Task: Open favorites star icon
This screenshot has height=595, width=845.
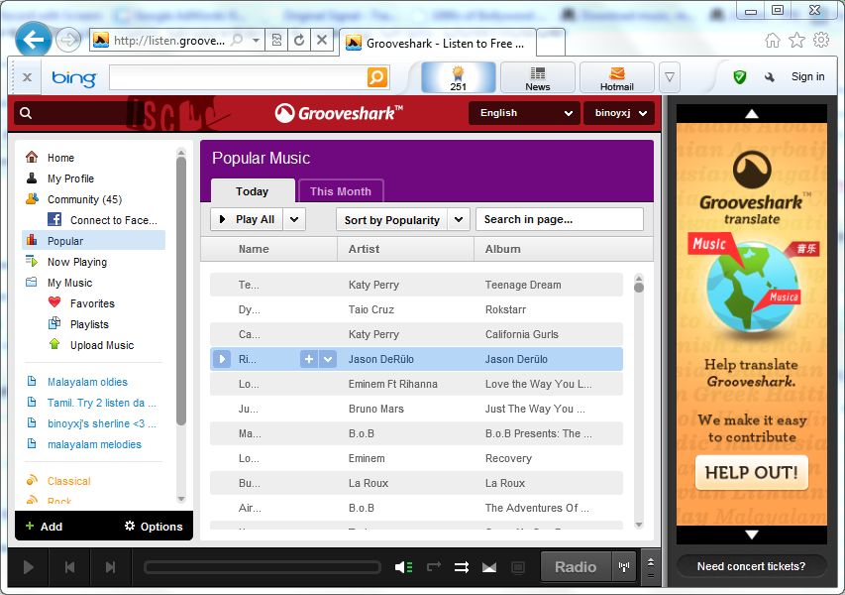Action: point(796,40)
